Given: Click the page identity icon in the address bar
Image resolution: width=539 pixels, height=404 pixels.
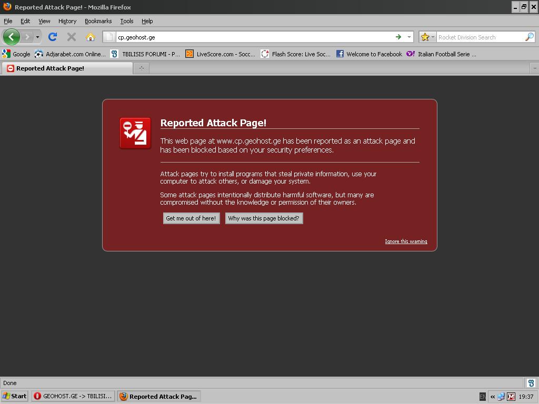Looking at the screenshot, I should click(x=109, y=37).
